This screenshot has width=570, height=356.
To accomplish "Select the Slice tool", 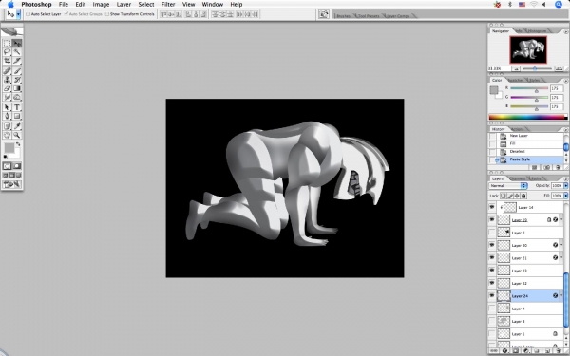I will (17, 61).
